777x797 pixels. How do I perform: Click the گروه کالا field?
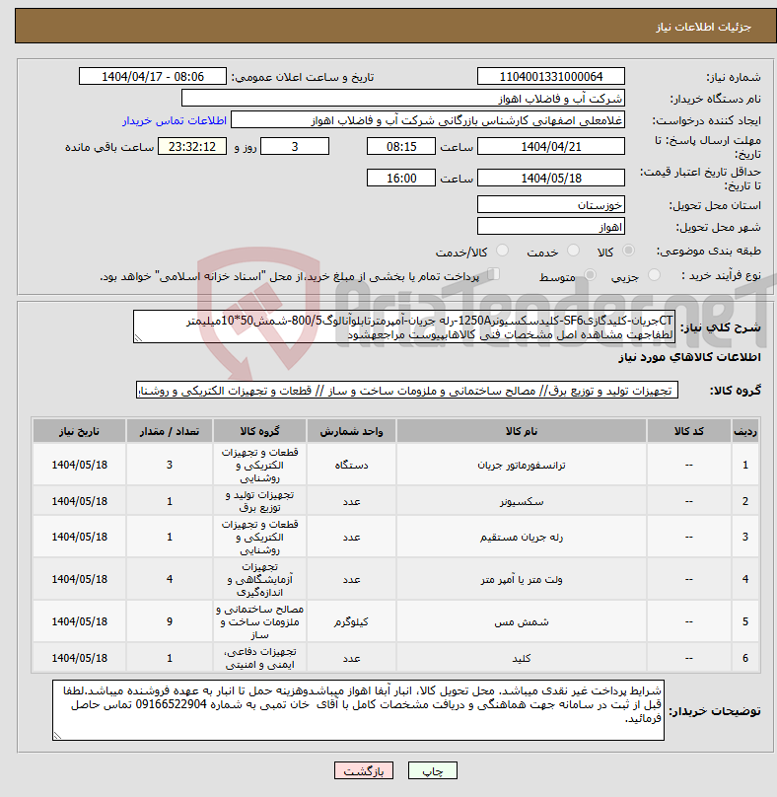tap(407, 390)
